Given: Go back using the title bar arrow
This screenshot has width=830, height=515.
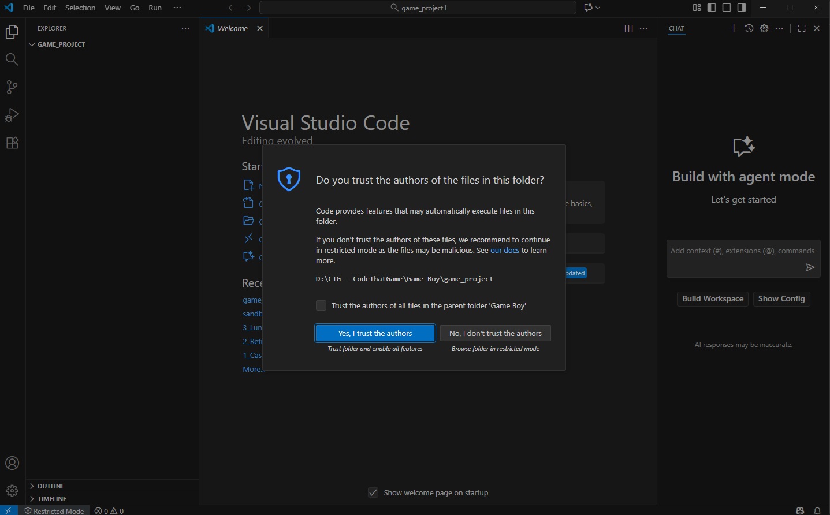Looking at the screenshot, I should [x=232, y=8].
